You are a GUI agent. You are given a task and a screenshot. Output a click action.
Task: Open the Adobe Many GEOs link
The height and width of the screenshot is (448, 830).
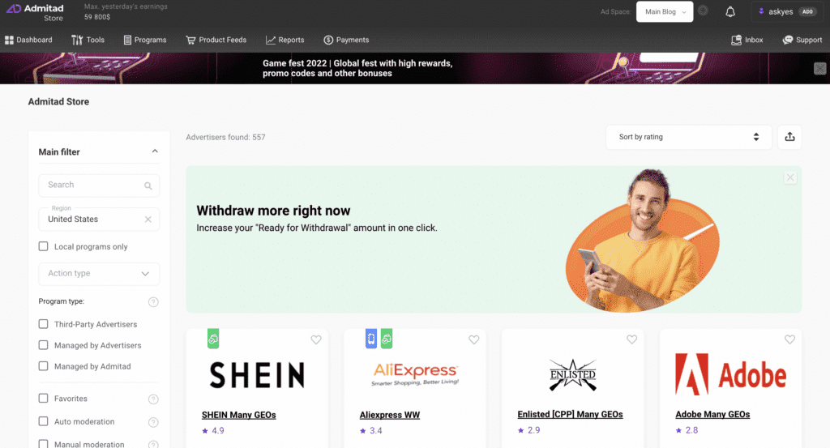click(712, 414)
